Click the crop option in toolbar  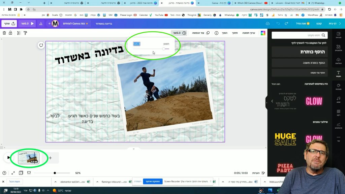point(235,33)
